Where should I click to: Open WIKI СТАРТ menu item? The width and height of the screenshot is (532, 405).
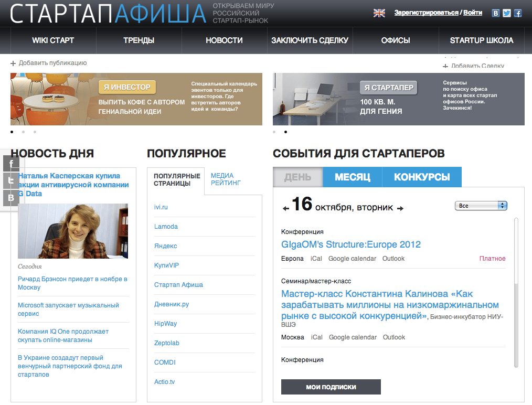coord(54,40)
